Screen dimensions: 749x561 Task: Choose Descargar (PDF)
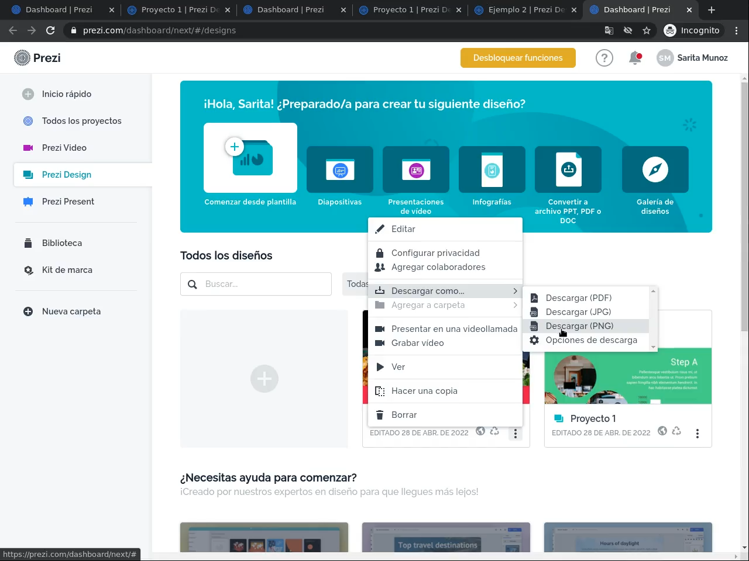tap(586, 298)
